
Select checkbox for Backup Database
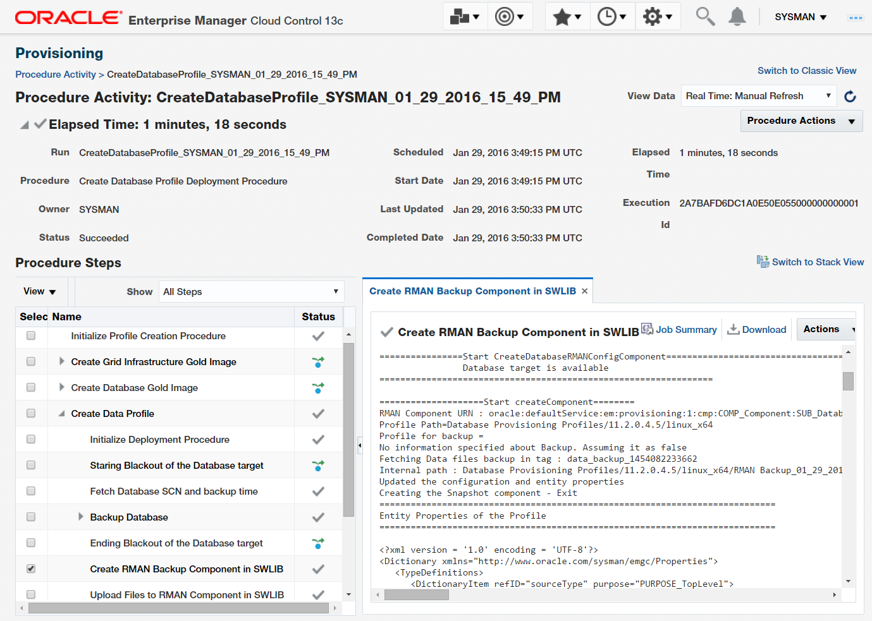(x=31, y=517)
